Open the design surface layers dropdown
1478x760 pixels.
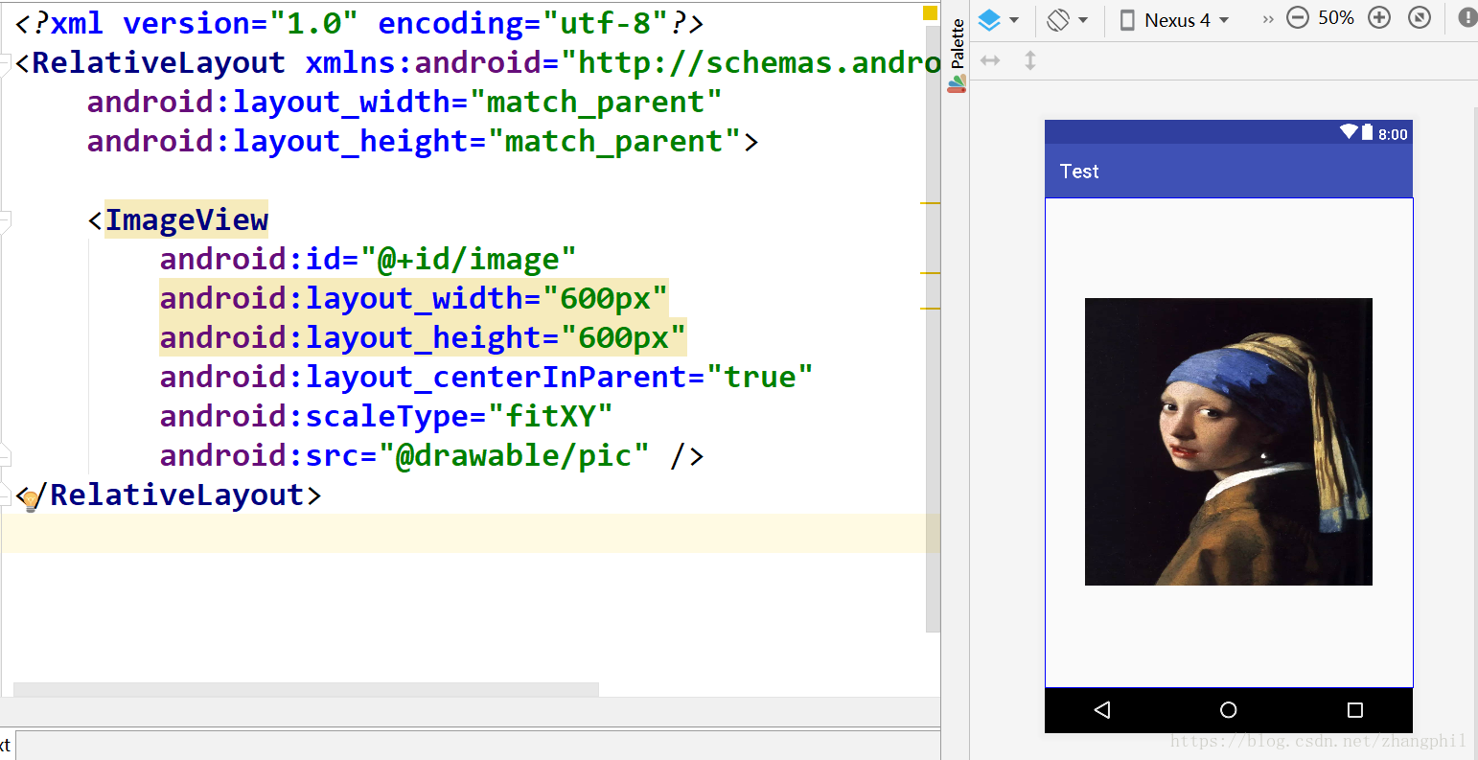coord(998,19)
